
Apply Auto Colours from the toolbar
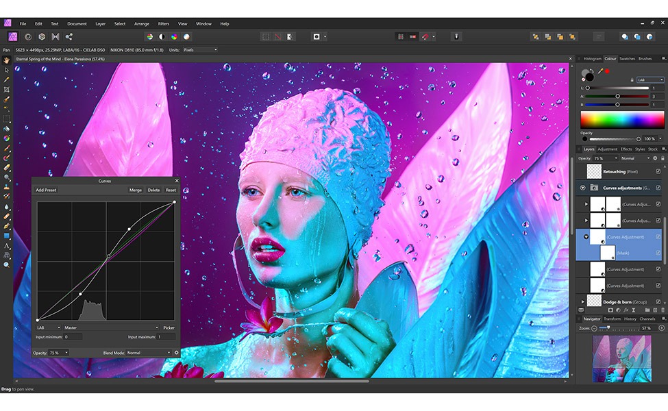(174, 36)
